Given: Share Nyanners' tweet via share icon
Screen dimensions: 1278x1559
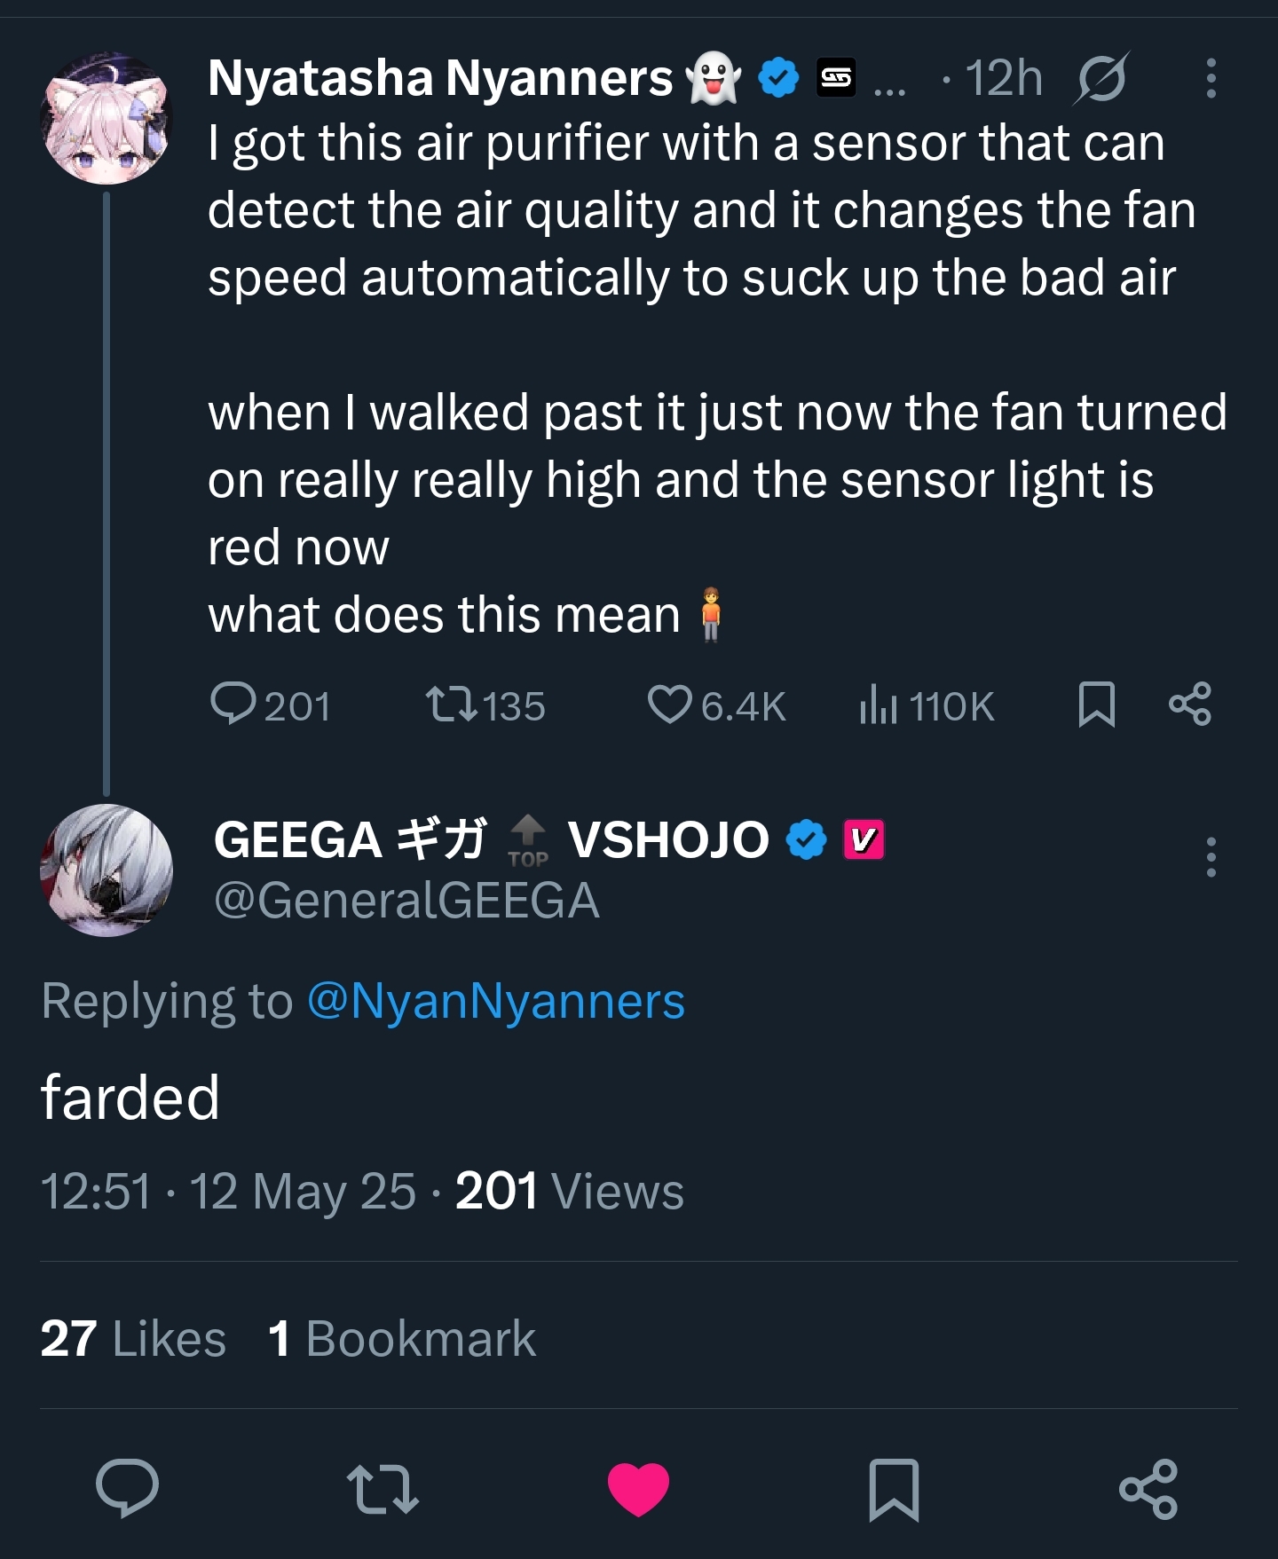Looking at the screenshot, I should (1190, 705).
